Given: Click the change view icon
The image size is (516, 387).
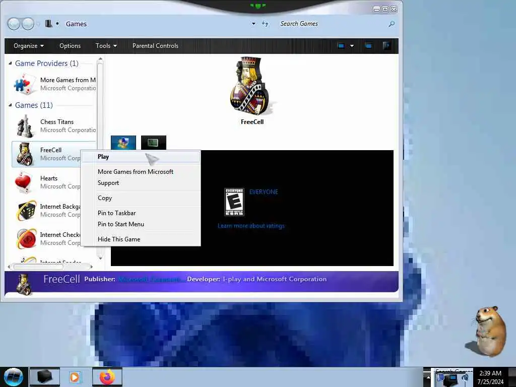Looking at the screenshot, I should [341, 46].
